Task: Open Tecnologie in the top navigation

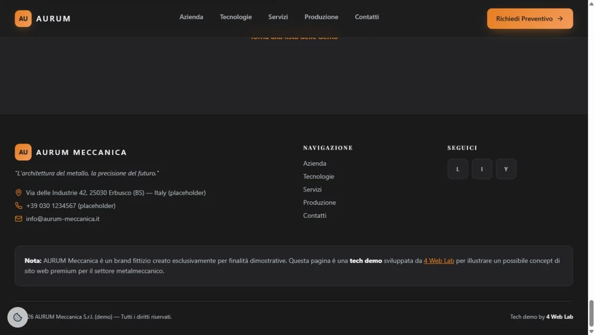Action: pyautogui.click(x=236, y=17)
